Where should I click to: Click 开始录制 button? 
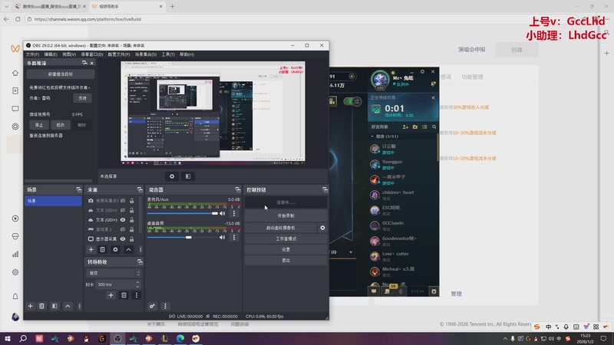click(x=286, y=215)
